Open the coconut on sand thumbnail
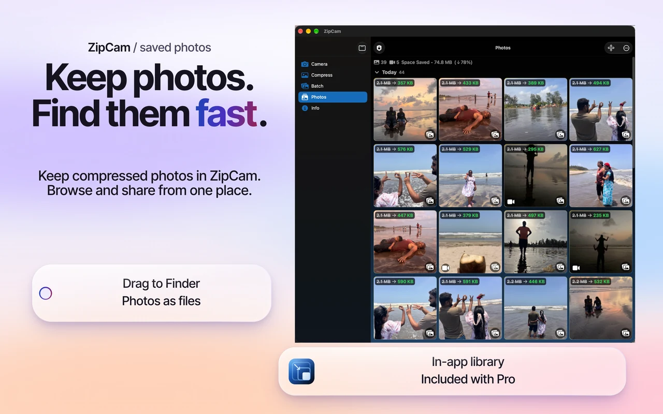 pyautogui.click(x=470, y=242)
